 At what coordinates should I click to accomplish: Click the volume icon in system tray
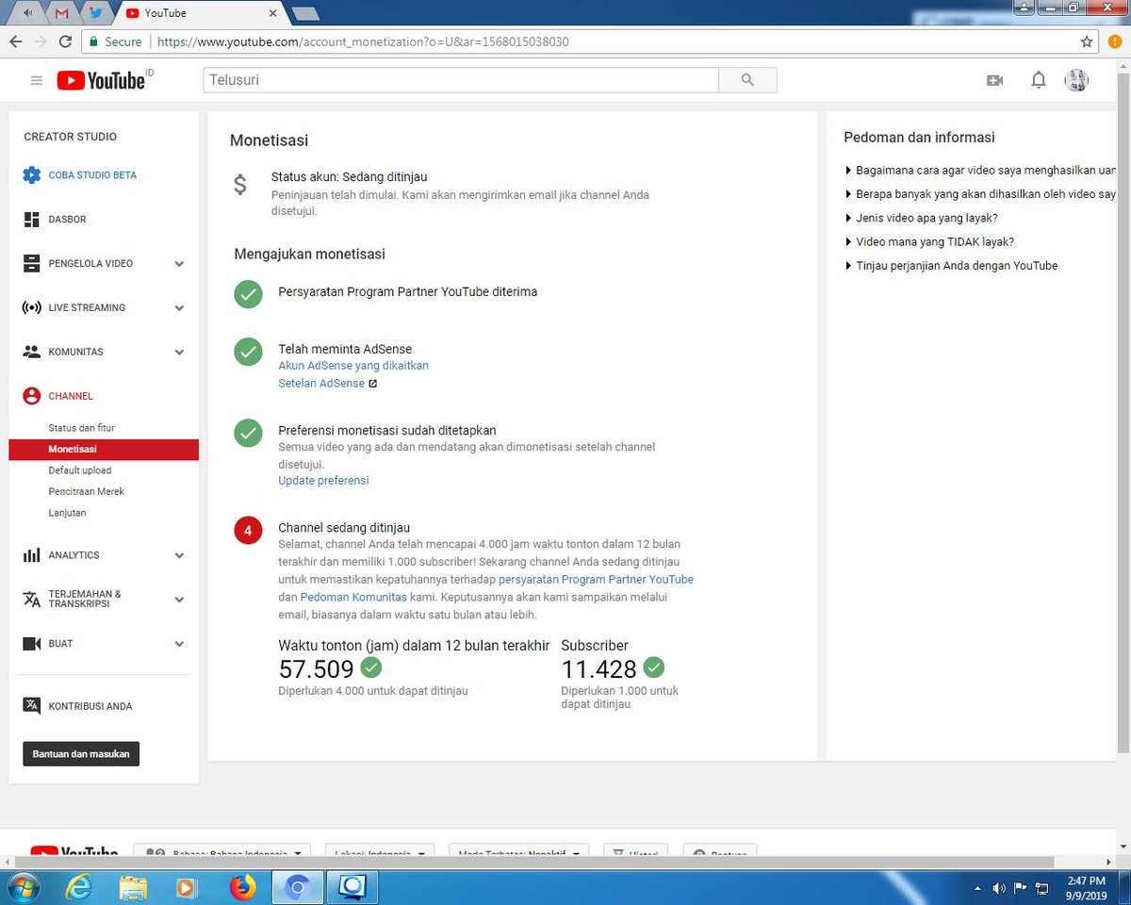click(998, 888)
